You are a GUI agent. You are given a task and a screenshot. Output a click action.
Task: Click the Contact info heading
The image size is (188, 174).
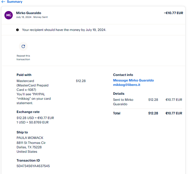tap(123, 75)
